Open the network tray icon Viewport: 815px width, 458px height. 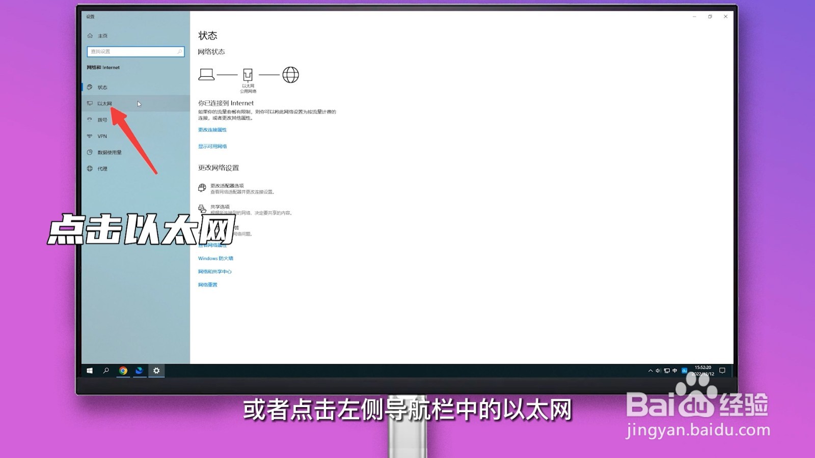(666, 371)
